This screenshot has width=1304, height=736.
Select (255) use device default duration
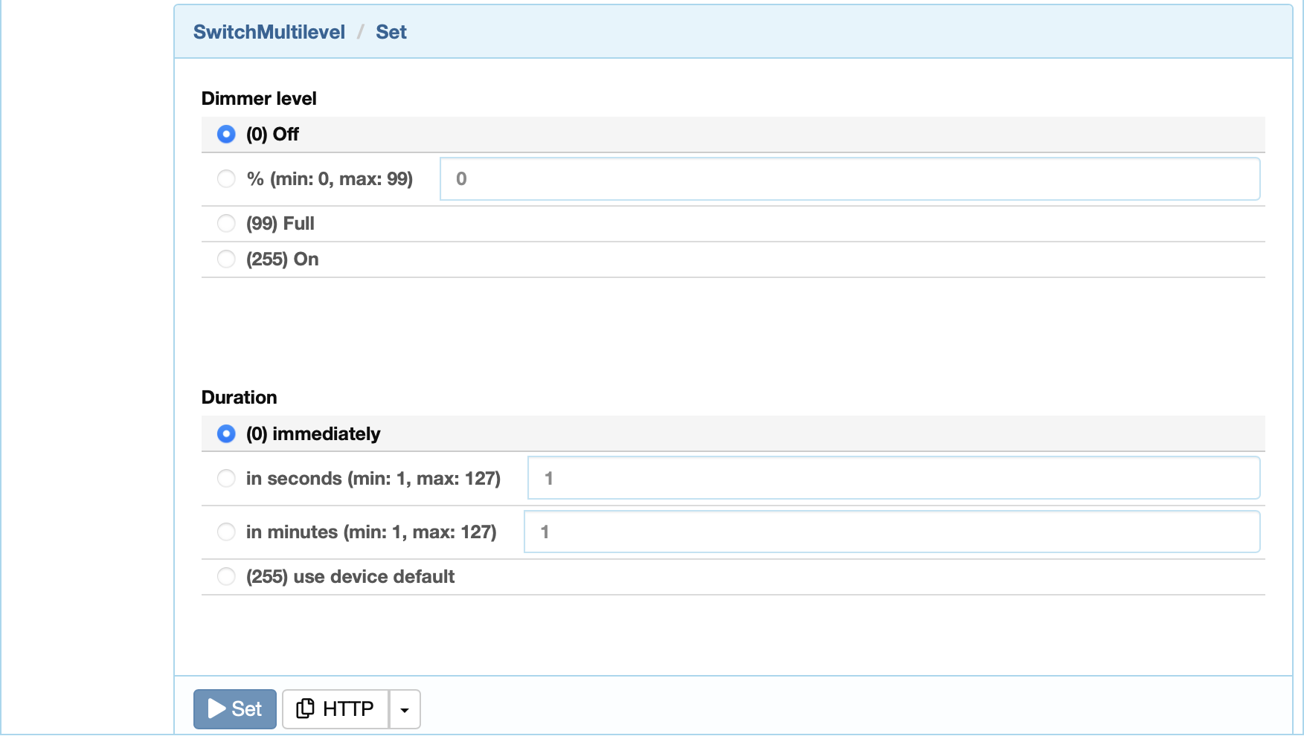(x=226, y=577)
